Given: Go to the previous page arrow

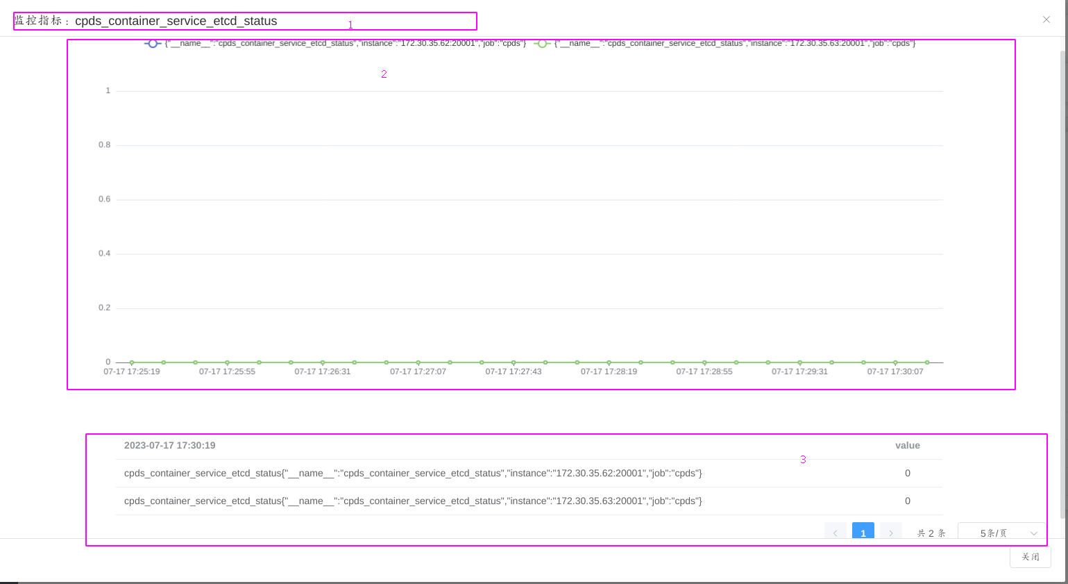Looking at the screenshot, I should 835,533.
